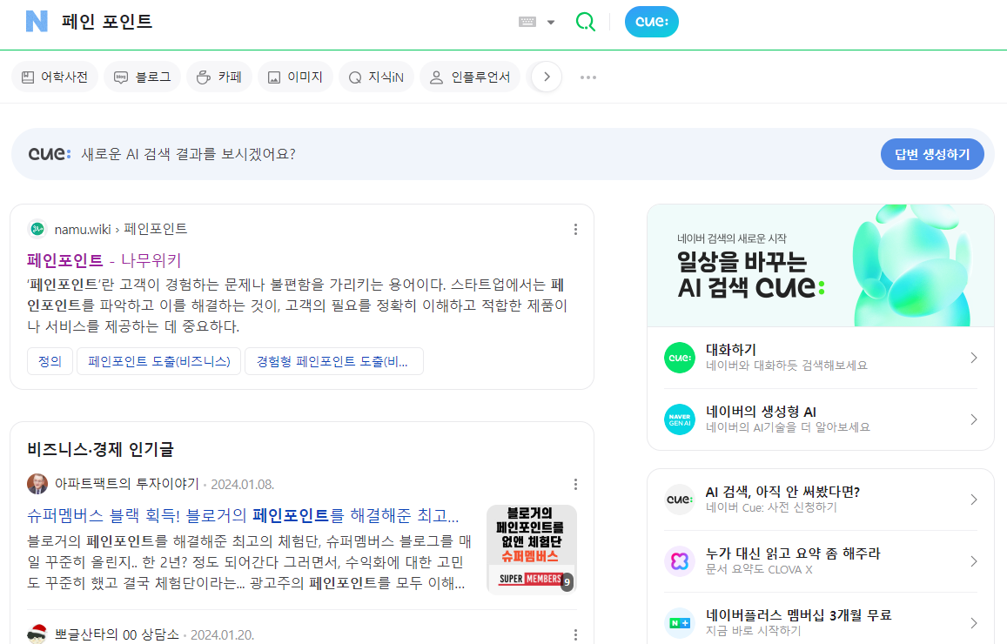The height and width of the screenshot is (644, 1007).
Task: Switch to the 이미지 tab
Action: 295,77
